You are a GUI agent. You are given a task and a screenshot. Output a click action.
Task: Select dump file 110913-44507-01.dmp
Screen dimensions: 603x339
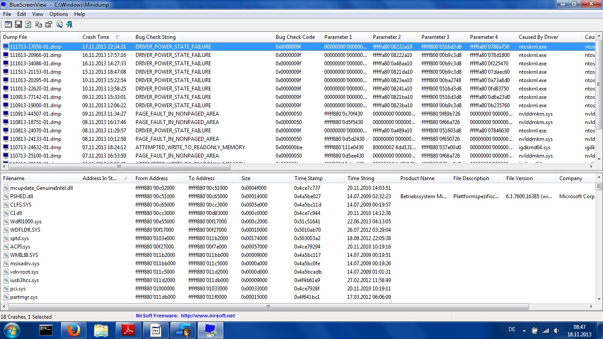click(x=35, y=114)
